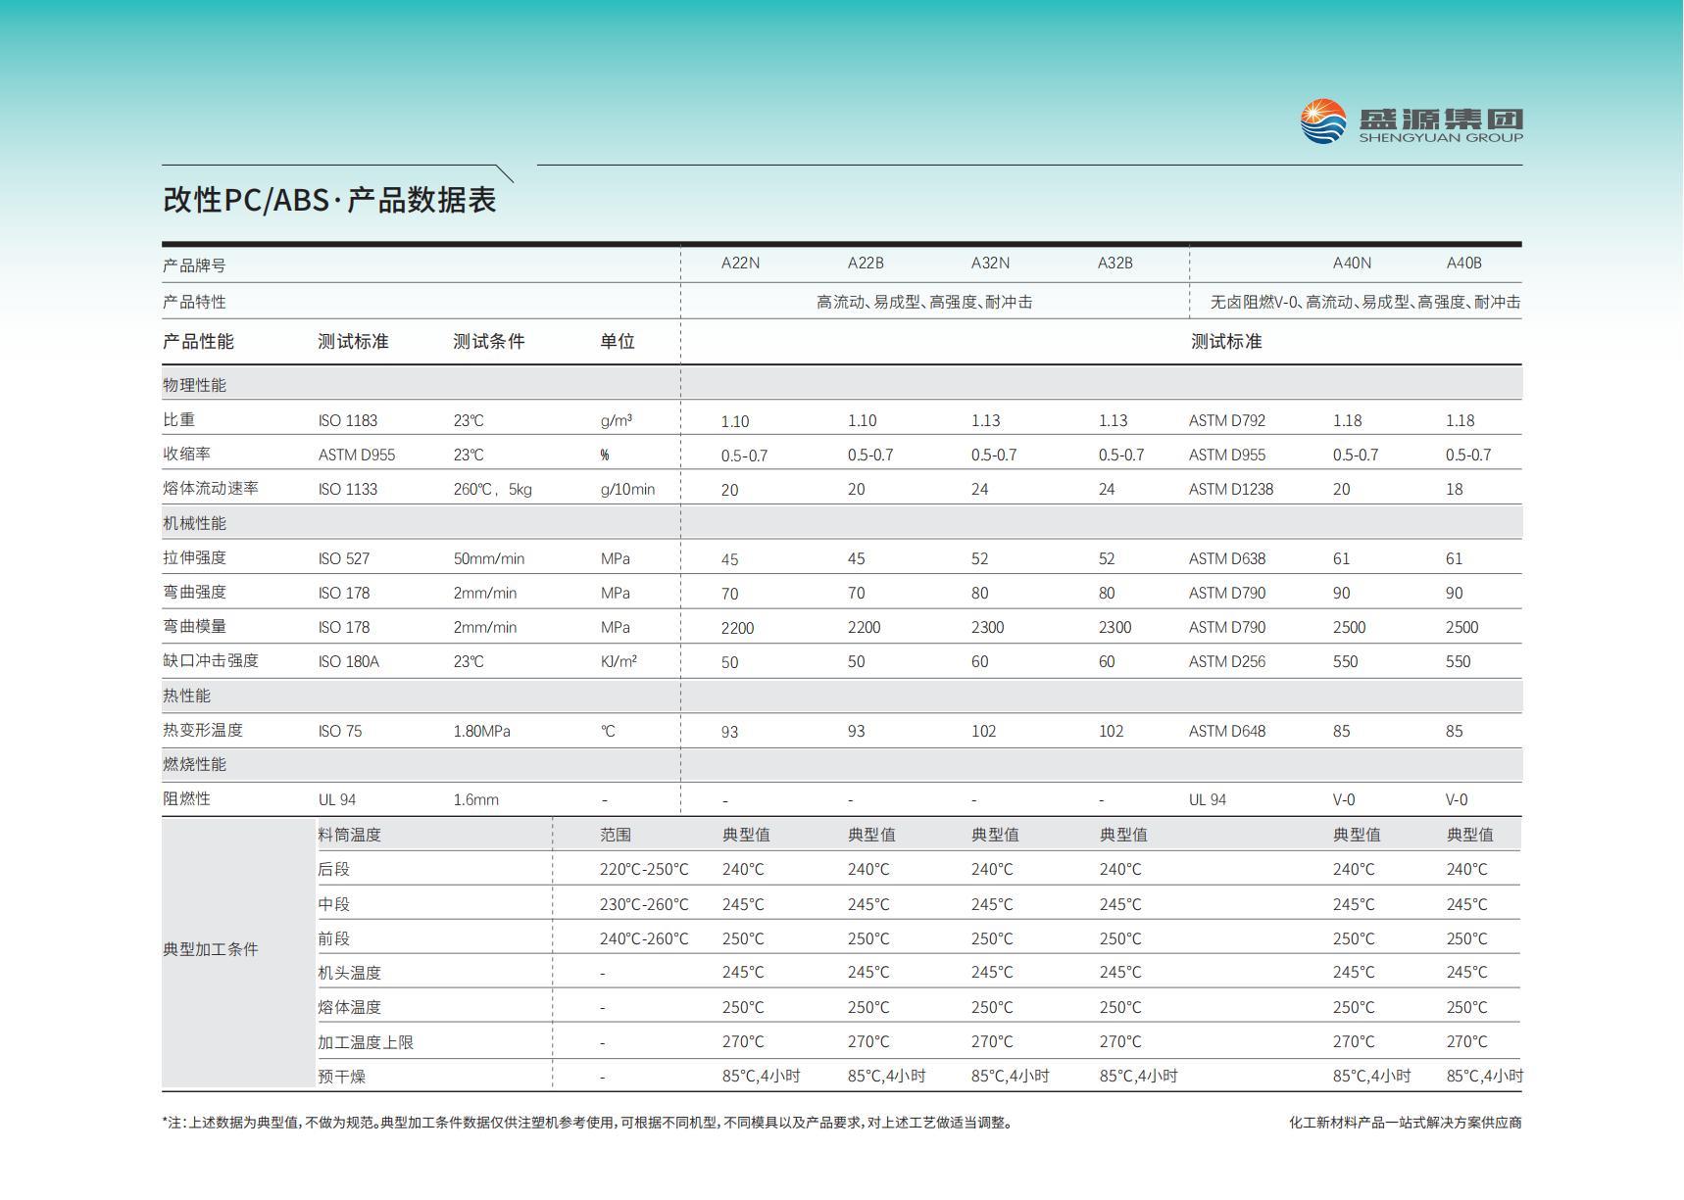Open the footnote starting with *注
This screenshot has width=1684, height=1200.
pyautogui.click(x=588, y=1125)
